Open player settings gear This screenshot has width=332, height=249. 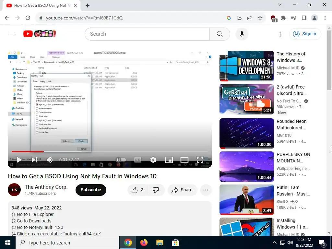coord(153,160)
